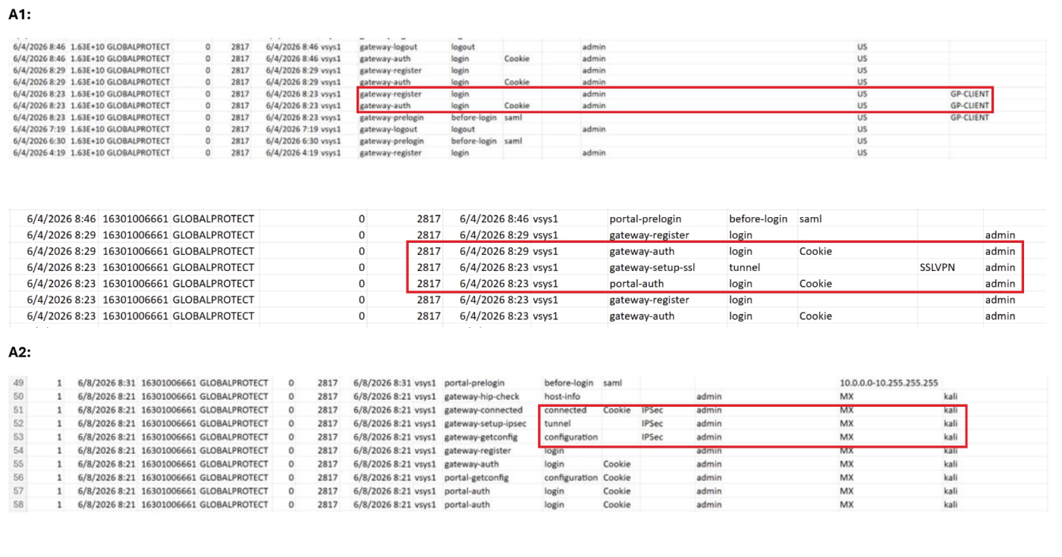Click GP-CLIENT in the 8:23 gateway-prelogin row
The image size is (1062, 557).
click(969, 118)
